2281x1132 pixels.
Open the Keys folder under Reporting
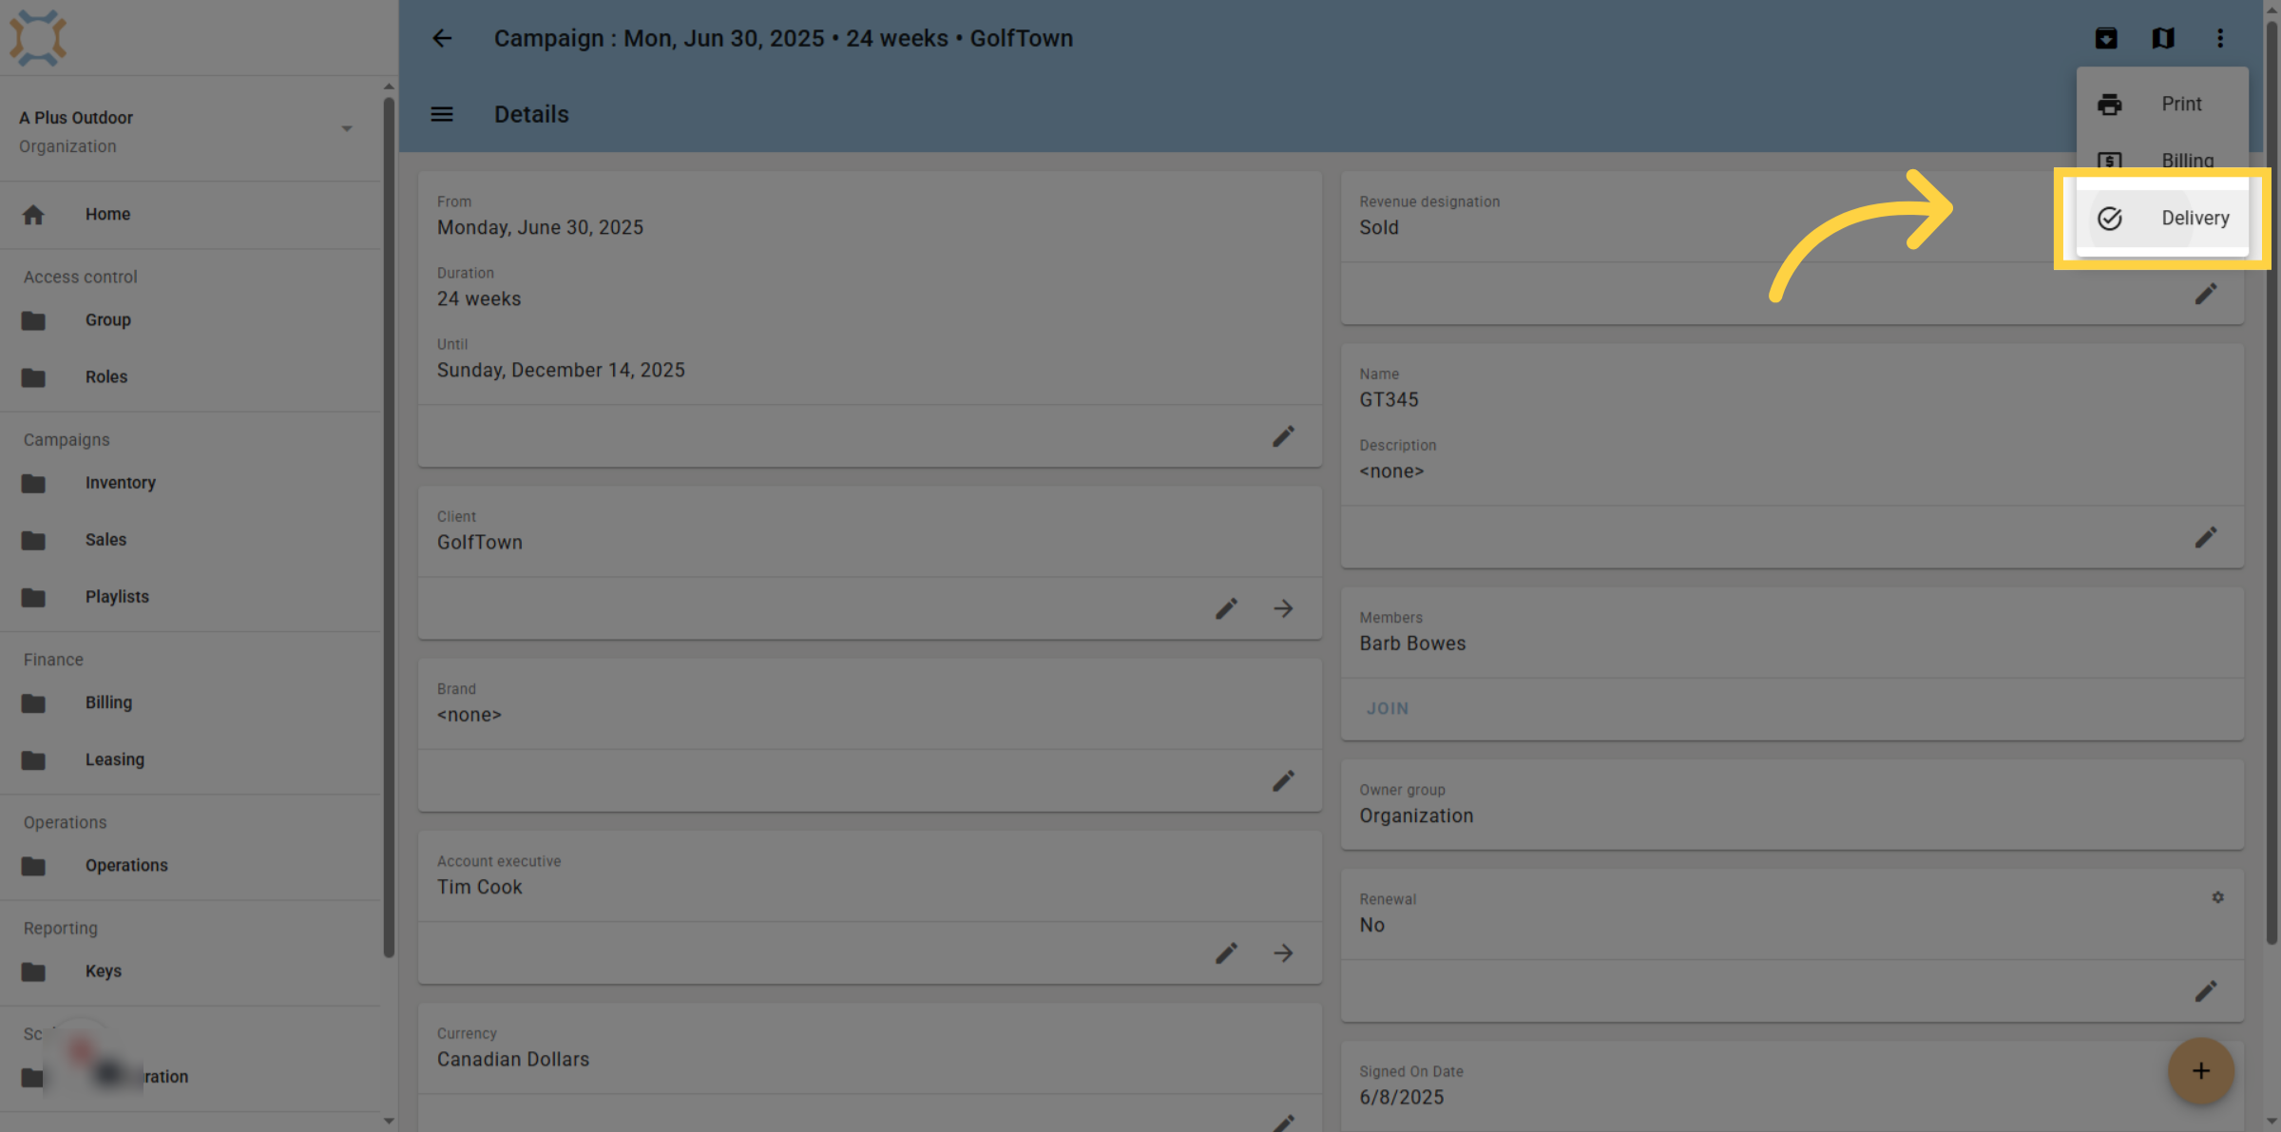190,971
